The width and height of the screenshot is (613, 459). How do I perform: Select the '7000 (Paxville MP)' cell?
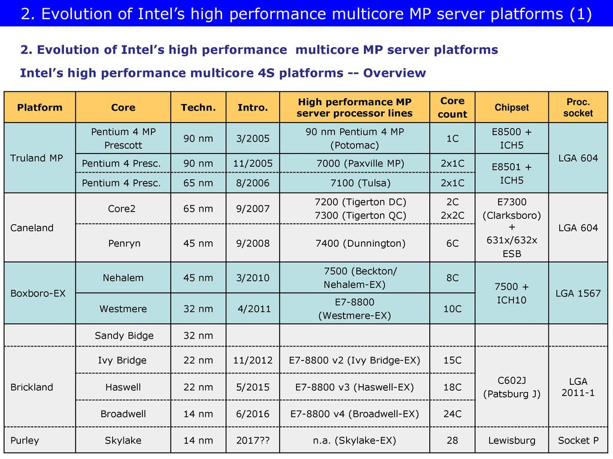354,163
